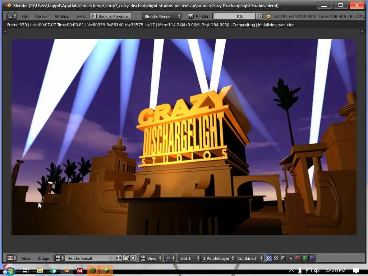368x276 pixels.
Task: Click the Initializing execution status text
Action: coord(276,25)
